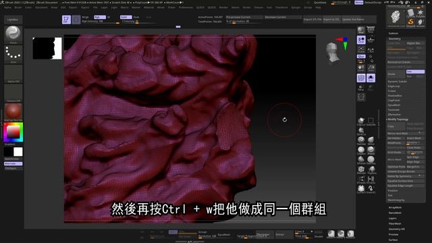Screen dimensions: 432x243
Task: Select the Topology brush icon
Action: (x=371, y=169)
